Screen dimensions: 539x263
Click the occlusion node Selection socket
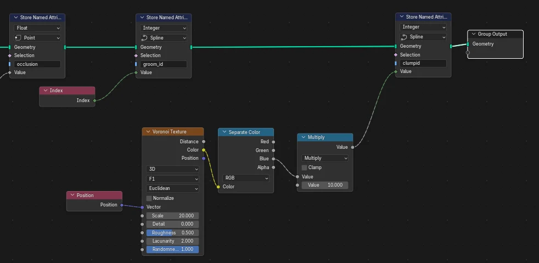[10, 55]
